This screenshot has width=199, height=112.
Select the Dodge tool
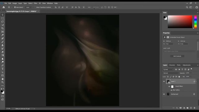2,62
